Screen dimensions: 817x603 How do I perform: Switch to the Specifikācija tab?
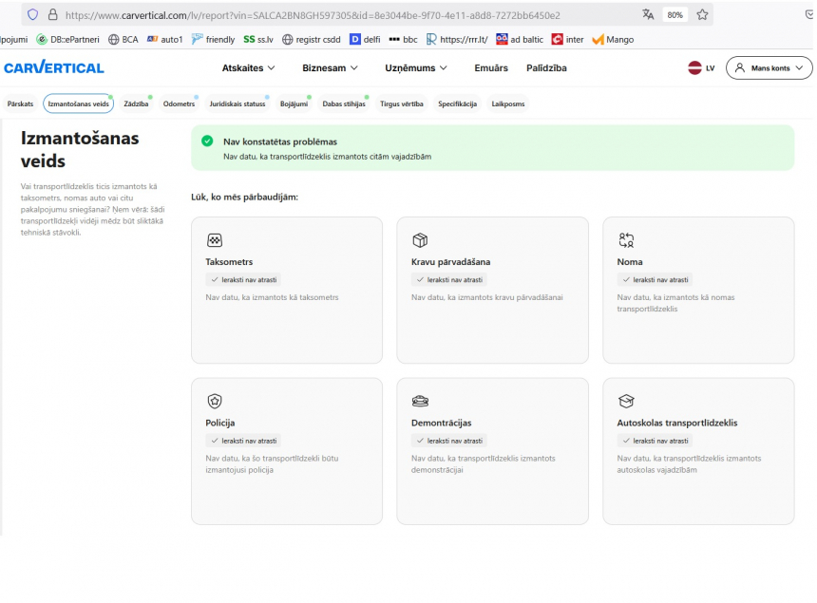[x=458, y=104]
